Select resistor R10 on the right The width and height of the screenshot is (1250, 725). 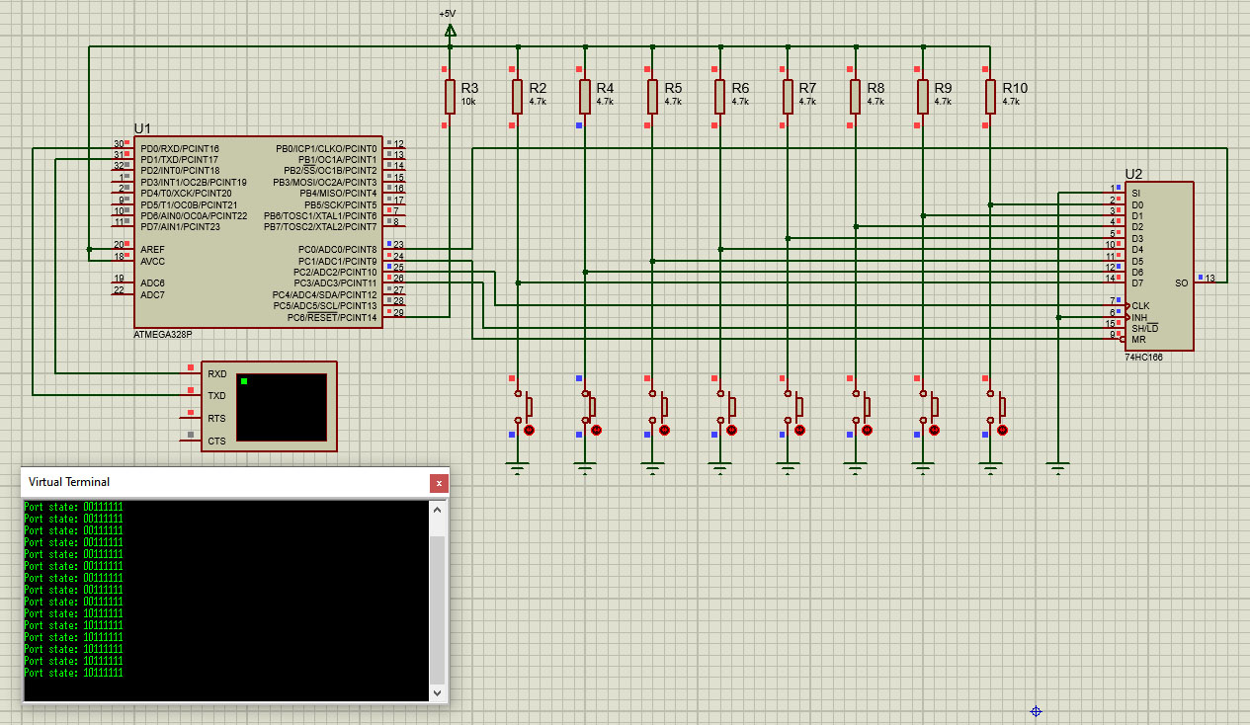[x=990, y=97]
